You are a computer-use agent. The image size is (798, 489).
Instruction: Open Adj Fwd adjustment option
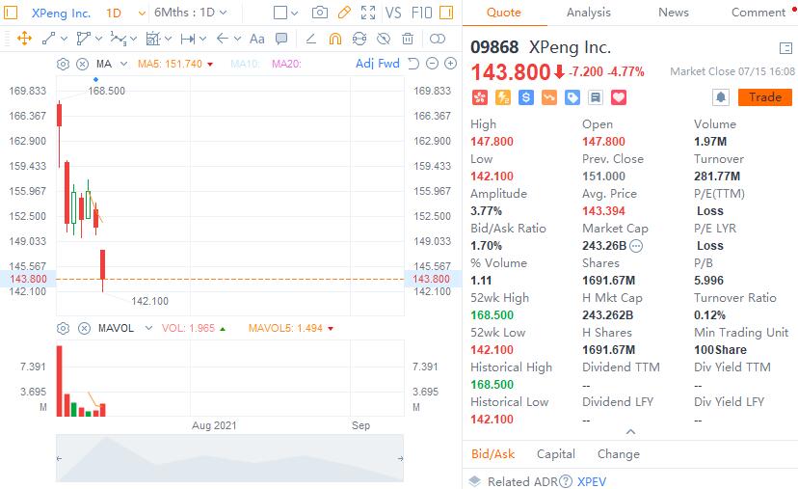378,64
